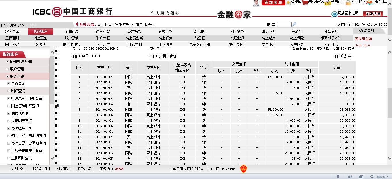Screen dimensions: 392x179
Task: Open the 金融超市 basket icon
Action: 327,2
